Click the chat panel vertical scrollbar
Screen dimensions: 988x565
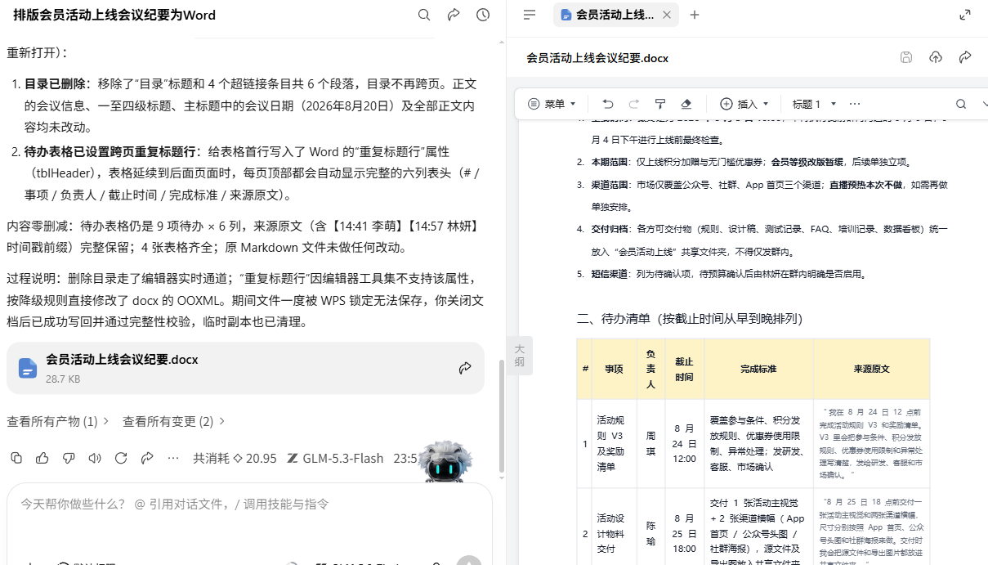pos(502,417)
